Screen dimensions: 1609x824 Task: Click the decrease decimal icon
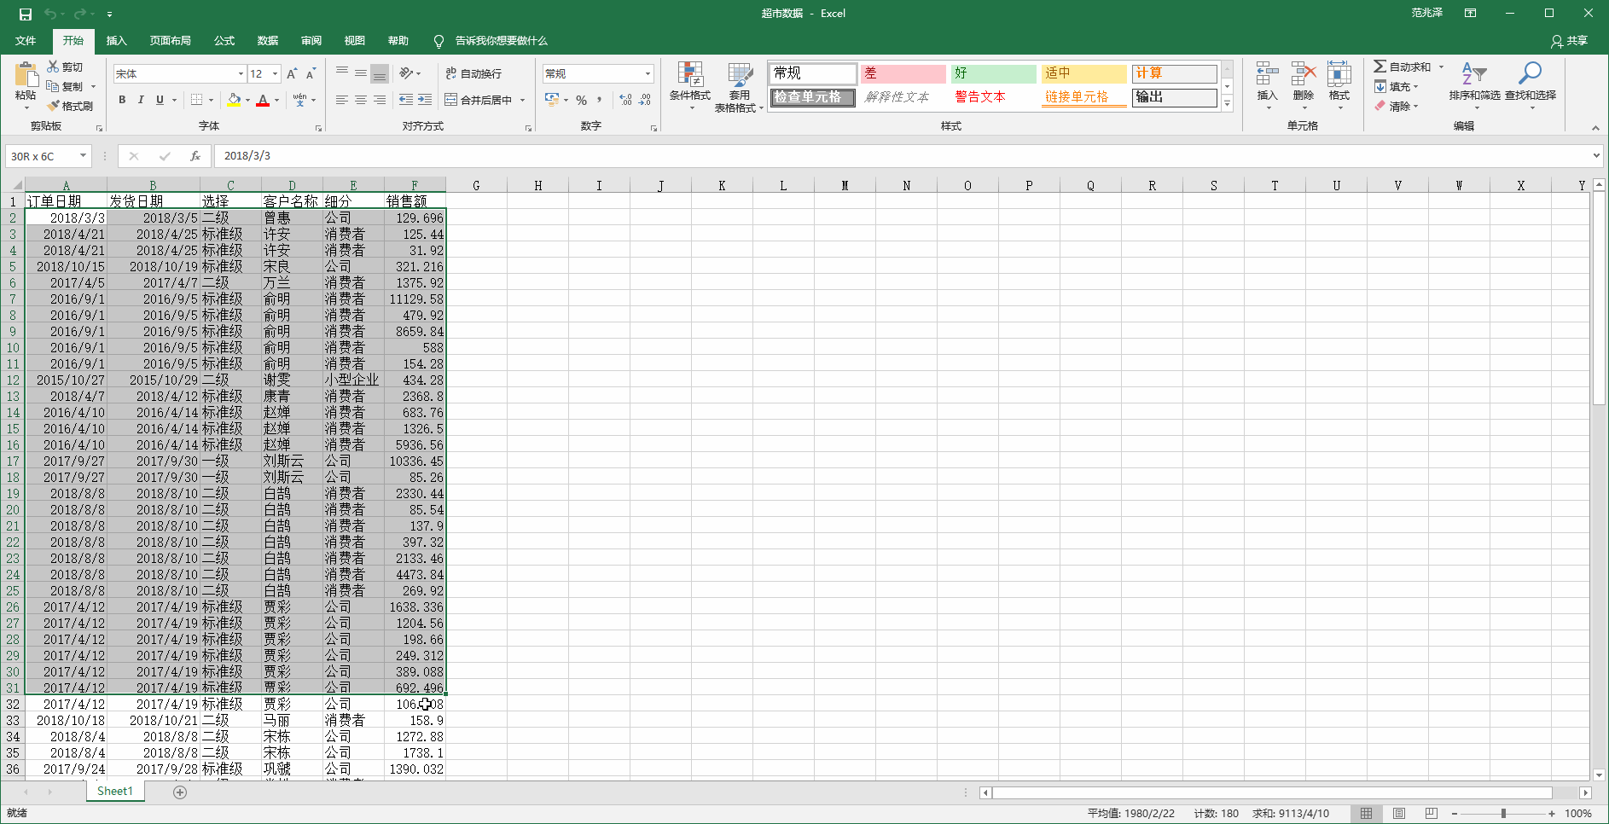(x=645, y=100)
